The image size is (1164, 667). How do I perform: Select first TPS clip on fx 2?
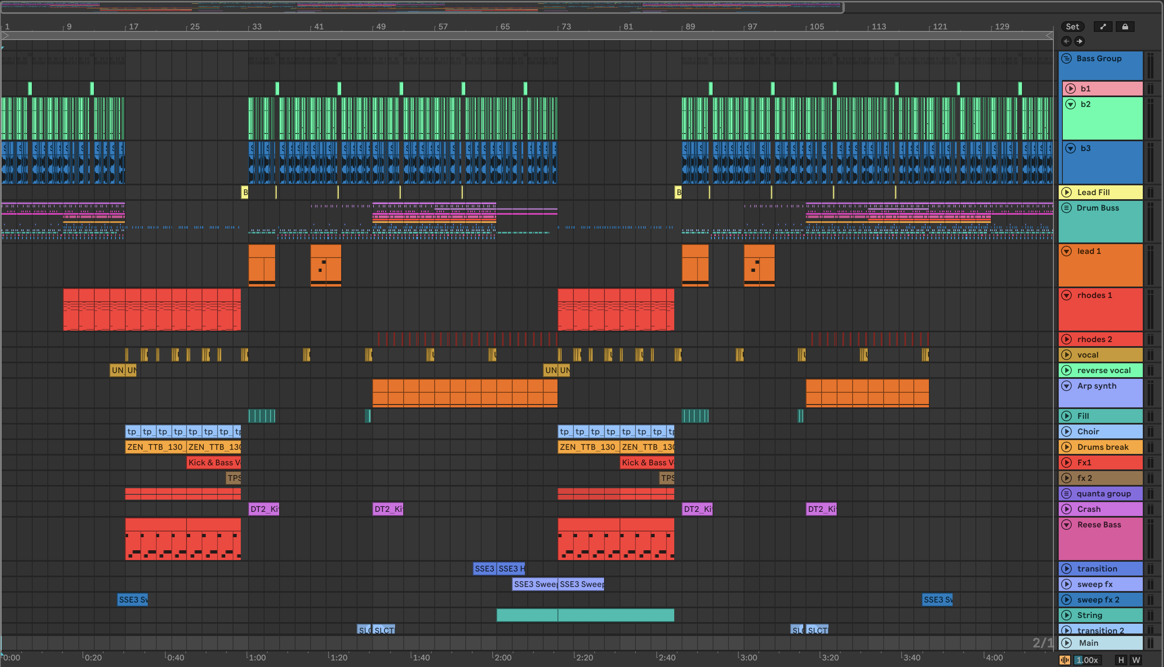pos(233,478)
